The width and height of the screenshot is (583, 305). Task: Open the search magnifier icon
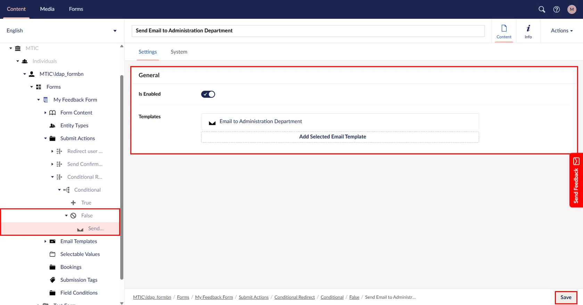click(x=542, y=9)
